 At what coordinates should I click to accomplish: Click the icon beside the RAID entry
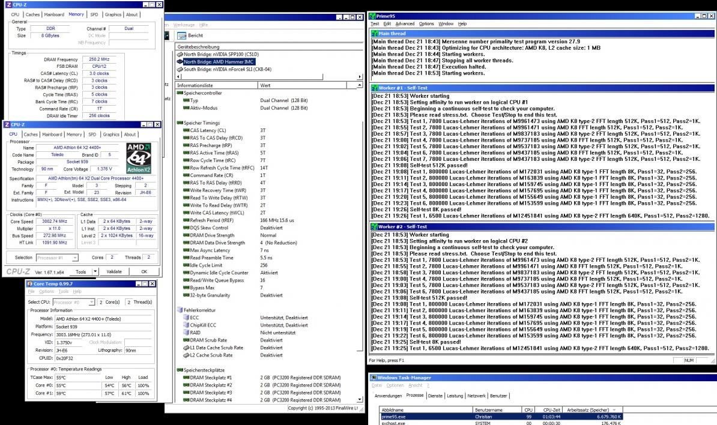tap(186, 333)
